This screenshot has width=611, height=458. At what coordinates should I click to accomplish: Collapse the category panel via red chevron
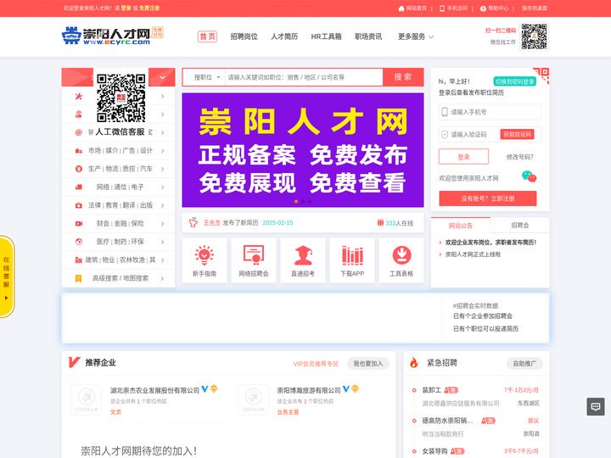coord(162,77)
